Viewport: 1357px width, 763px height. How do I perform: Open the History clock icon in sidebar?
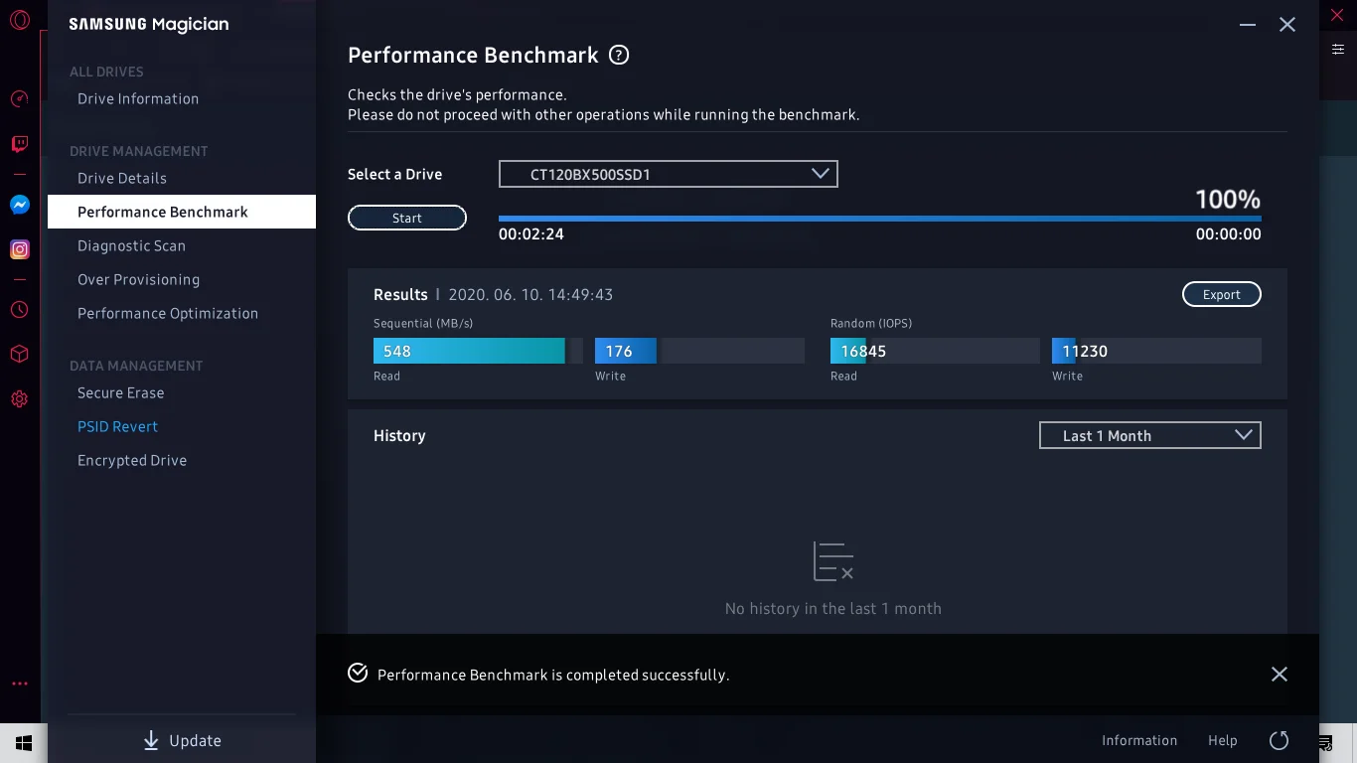pyautogui.click(x=20, y=309)
